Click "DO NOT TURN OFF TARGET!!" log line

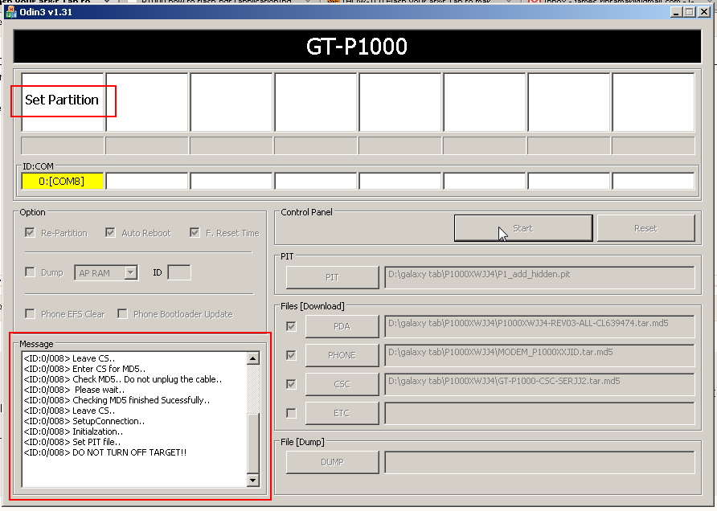click(105, 452)
